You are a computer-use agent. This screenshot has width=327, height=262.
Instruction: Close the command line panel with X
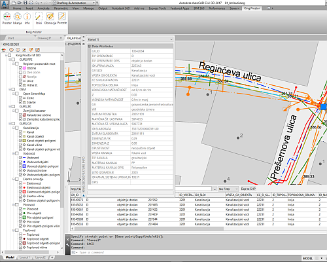point(68,240)
